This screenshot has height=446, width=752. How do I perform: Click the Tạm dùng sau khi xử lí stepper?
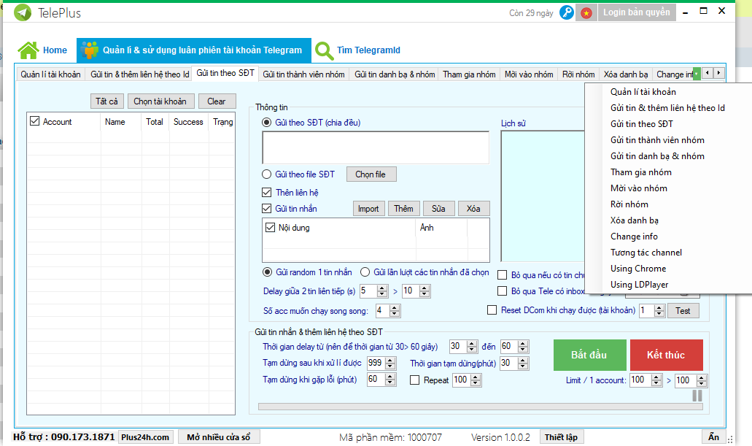point(390,364)
